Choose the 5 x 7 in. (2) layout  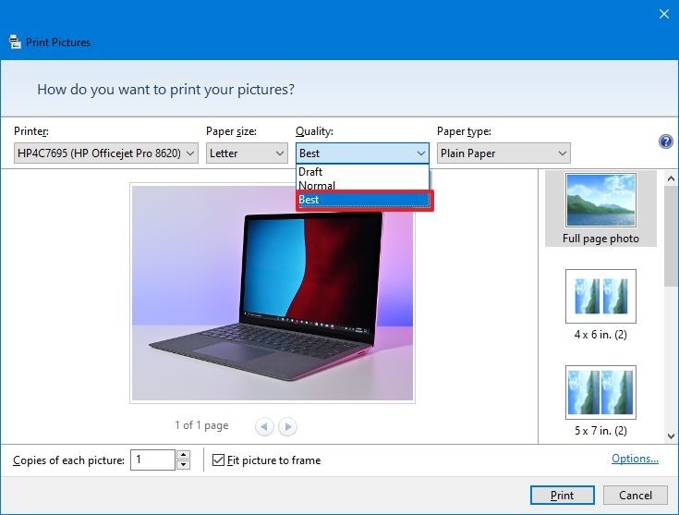pos(600,401)
